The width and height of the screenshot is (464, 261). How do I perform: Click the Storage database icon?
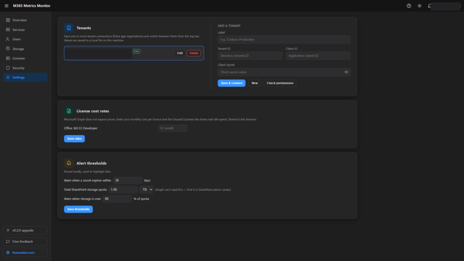[x=8, y=49]
